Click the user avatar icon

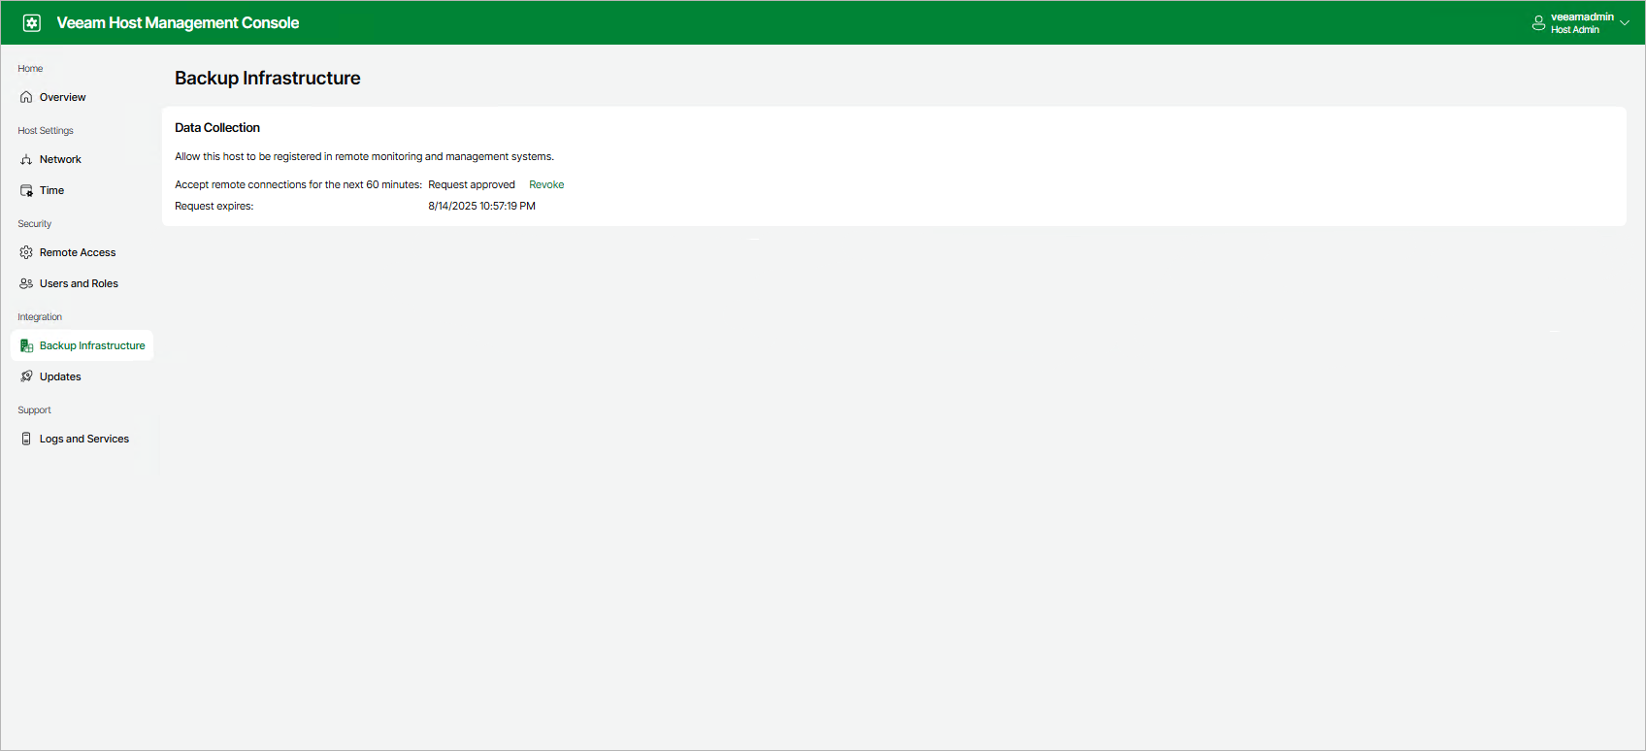(x=1538, y=23)
